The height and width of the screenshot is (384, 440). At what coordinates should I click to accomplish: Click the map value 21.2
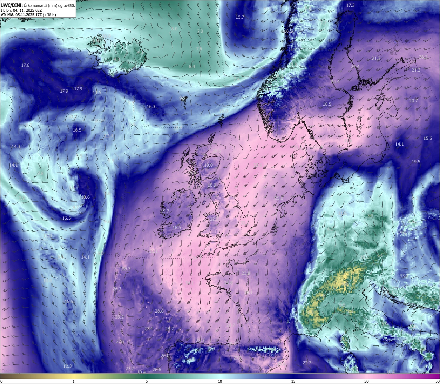click(416, 70)
